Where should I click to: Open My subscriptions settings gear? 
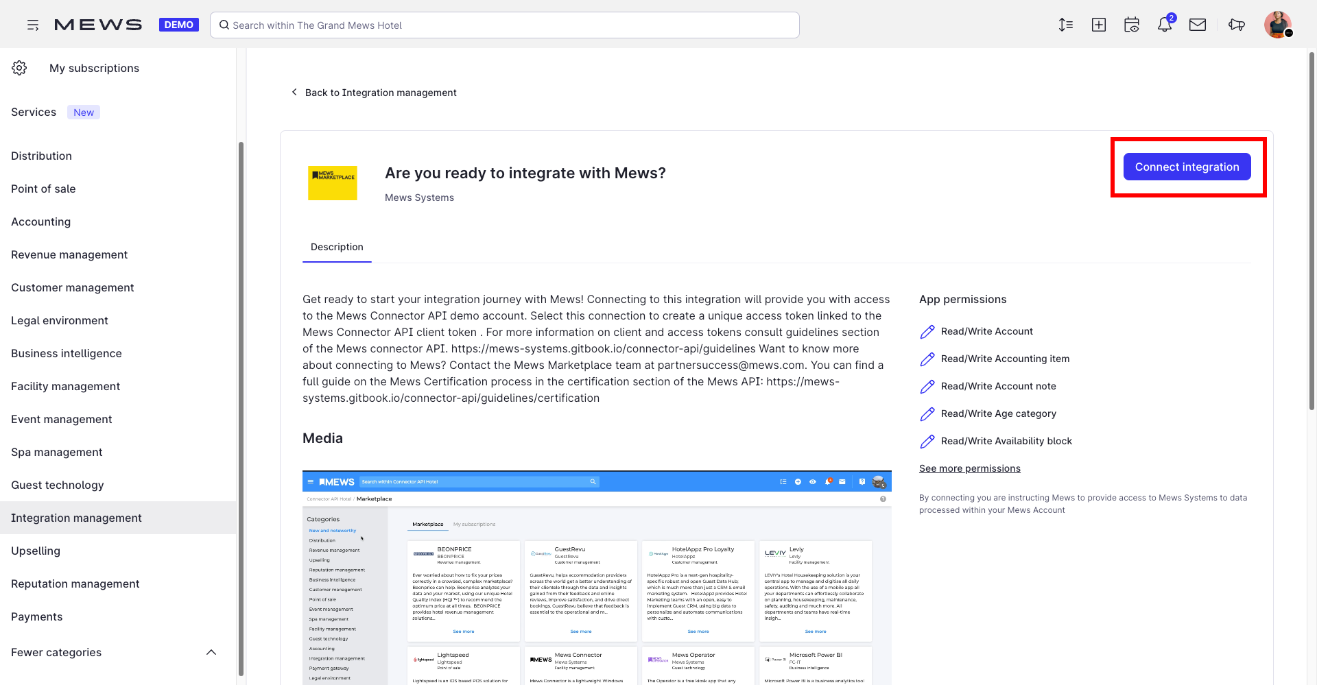tap(19, 68)
